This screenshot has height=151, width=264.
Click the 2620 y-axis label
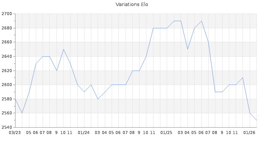(7, 71)
